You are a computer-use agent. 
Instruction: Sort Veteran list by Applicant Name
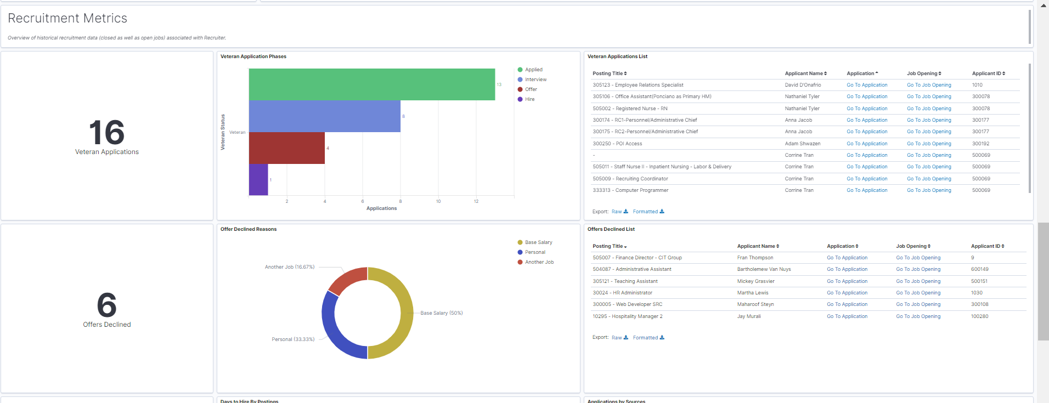pyautogui.click(x=805, y=73)
